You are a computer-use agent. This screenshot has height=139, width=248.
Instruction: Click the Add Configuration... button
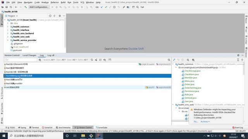tap(39, 7)
